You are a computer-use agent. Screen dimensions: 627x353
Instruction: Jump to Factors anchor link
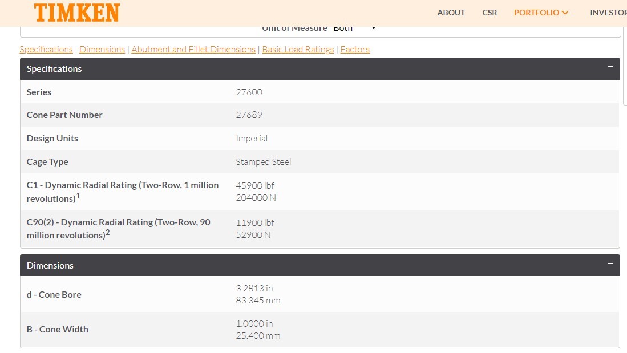pyautogui.click(x=355, y=50)
